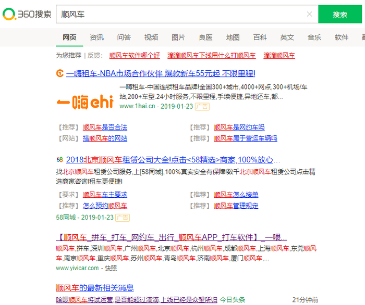Viewport: 365px width, 305px height.
Task: Click the 一嗨租车-中国连锁租车品牌 description text
Action: (x=213, y=92)
